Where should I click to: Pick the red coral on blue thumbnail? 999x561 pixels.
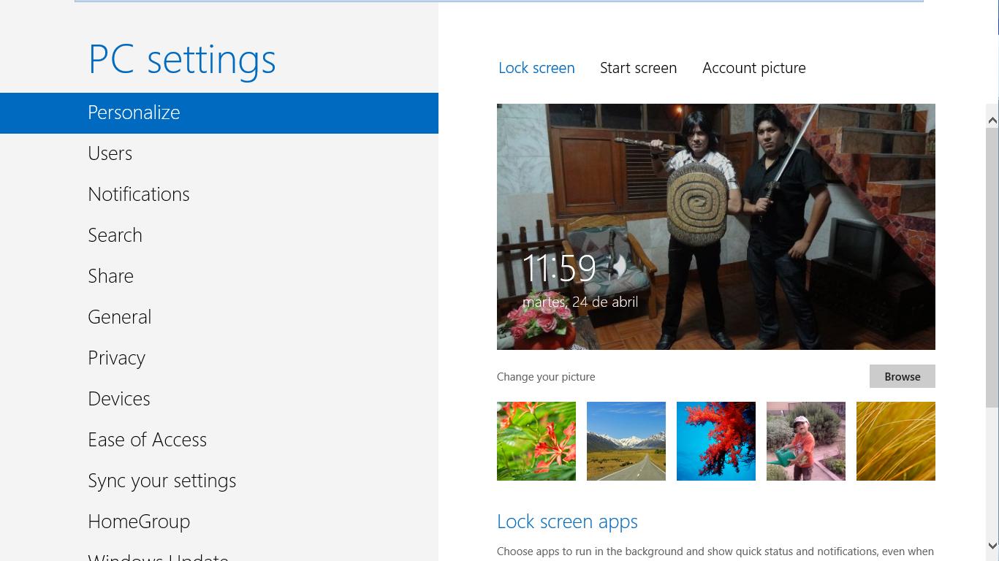[x=716, y=441]
